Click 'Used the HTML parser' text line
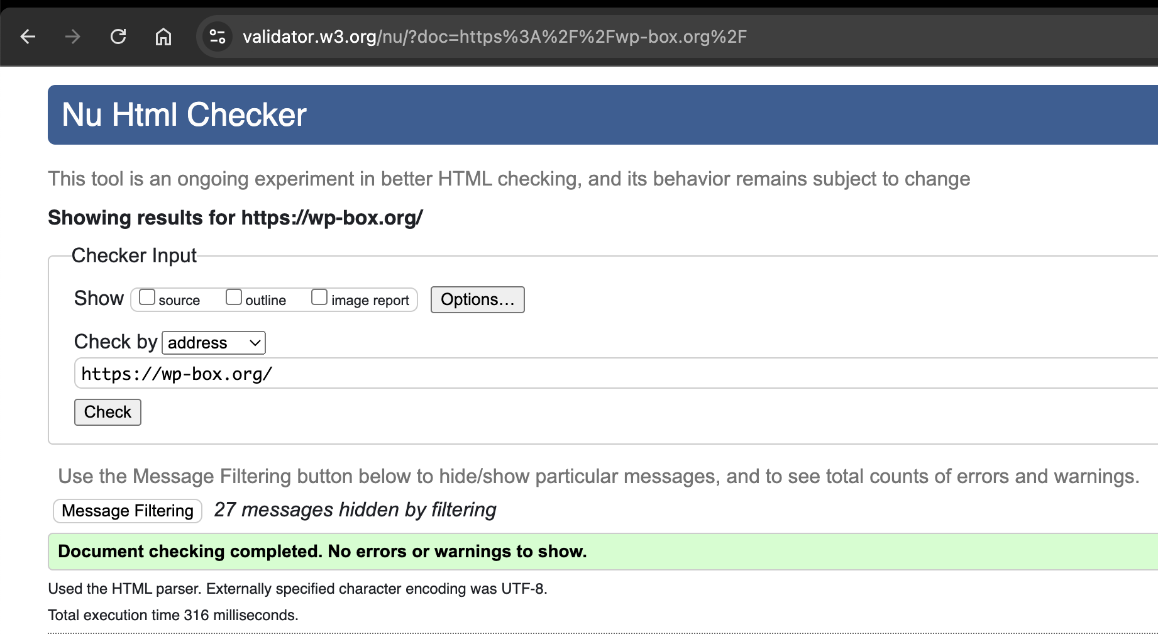Viewport: 1158px width, 634px height. click(x=297, y=589)
